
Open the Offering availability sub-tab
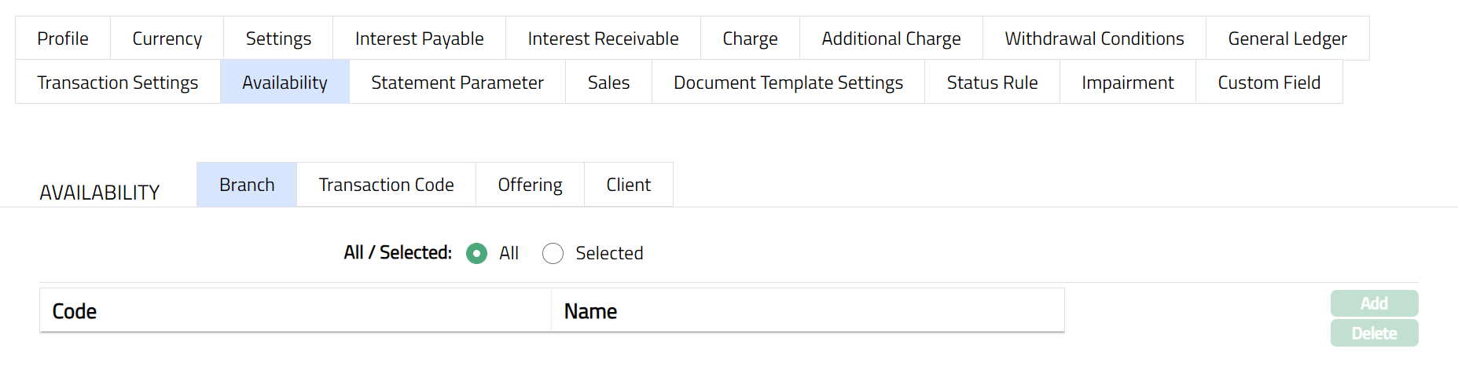[530, 185]
